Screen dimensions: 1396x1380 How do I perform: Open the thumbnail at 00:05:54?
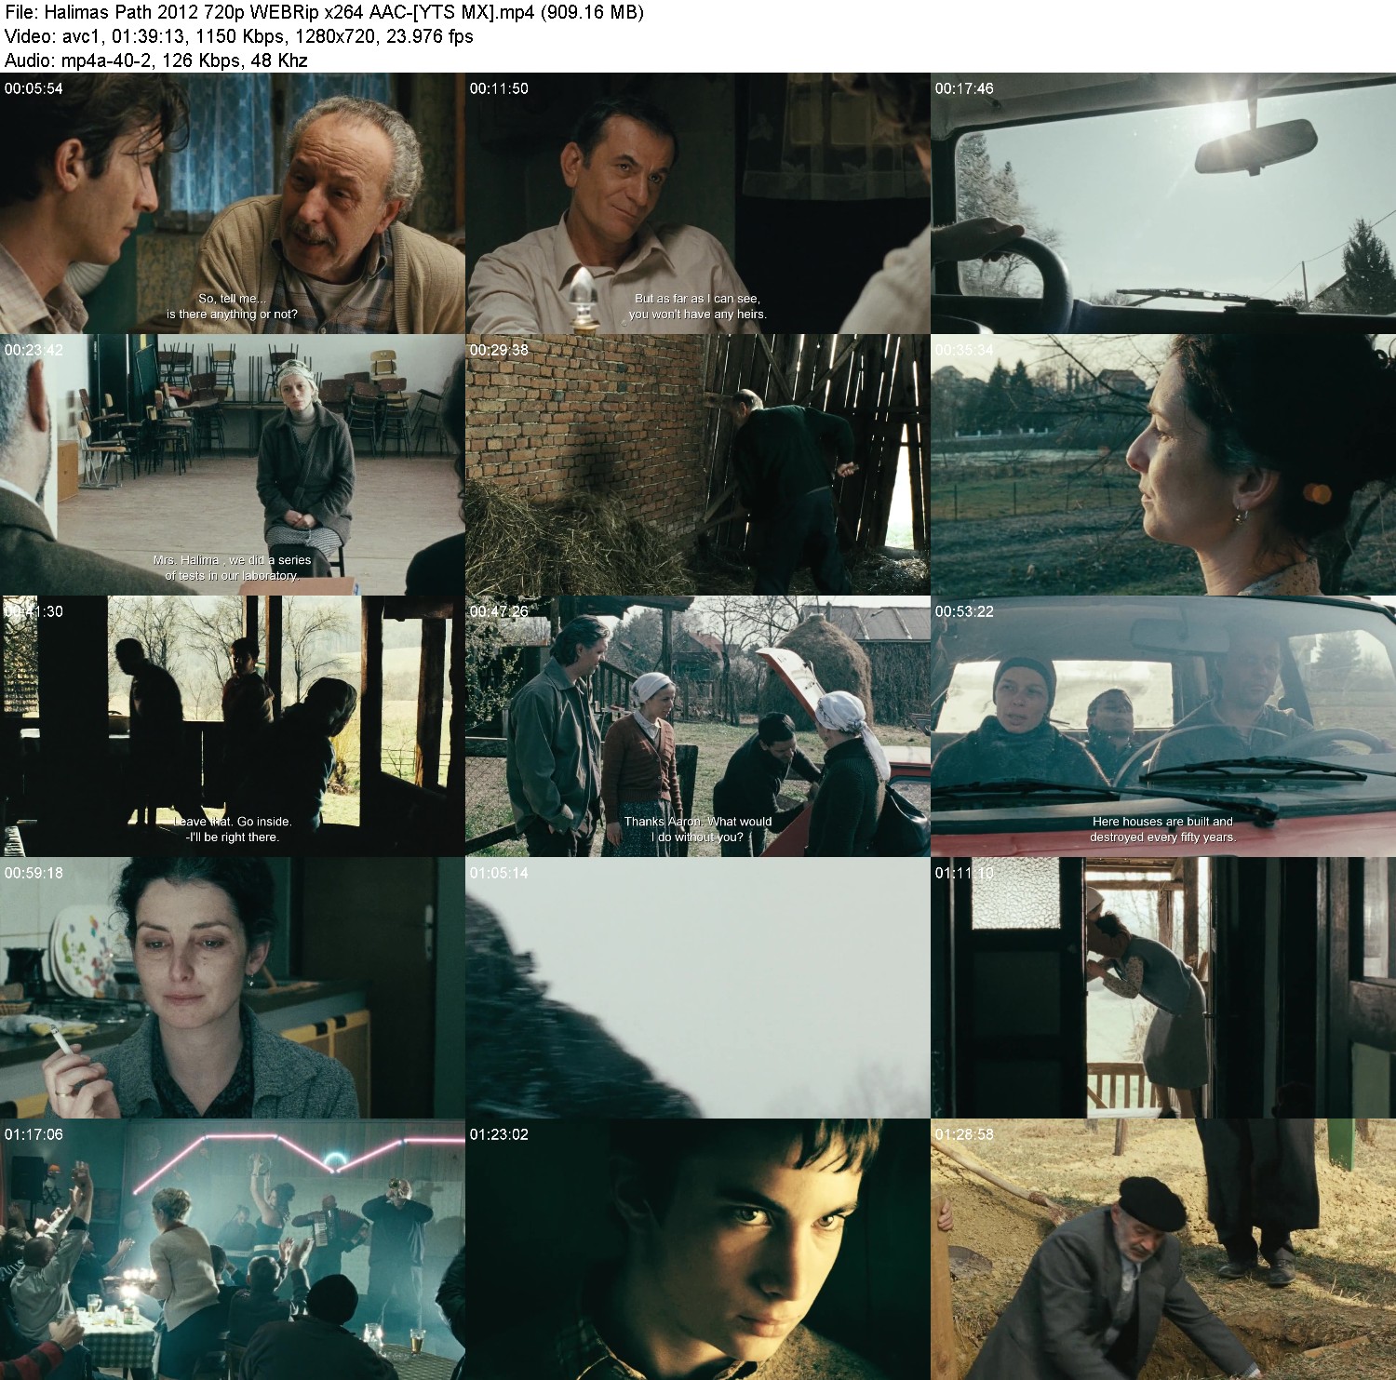233,204
